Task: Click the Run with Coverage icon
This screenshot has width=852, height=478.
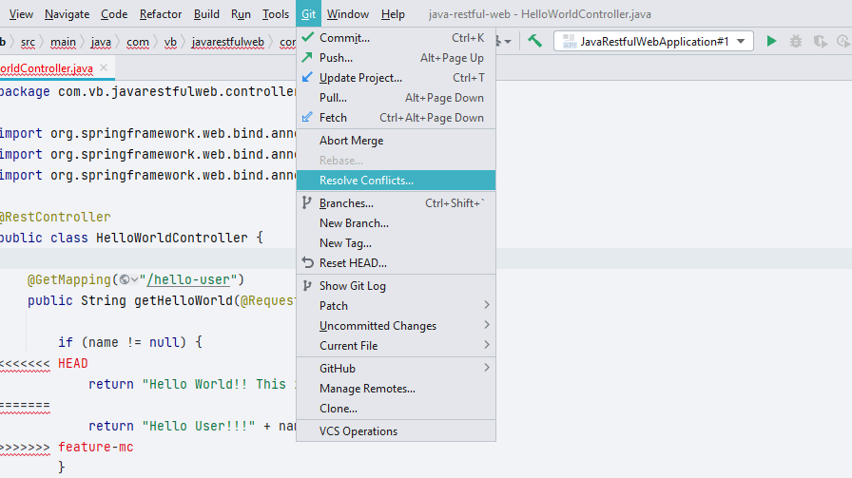Action: [820, 41]
